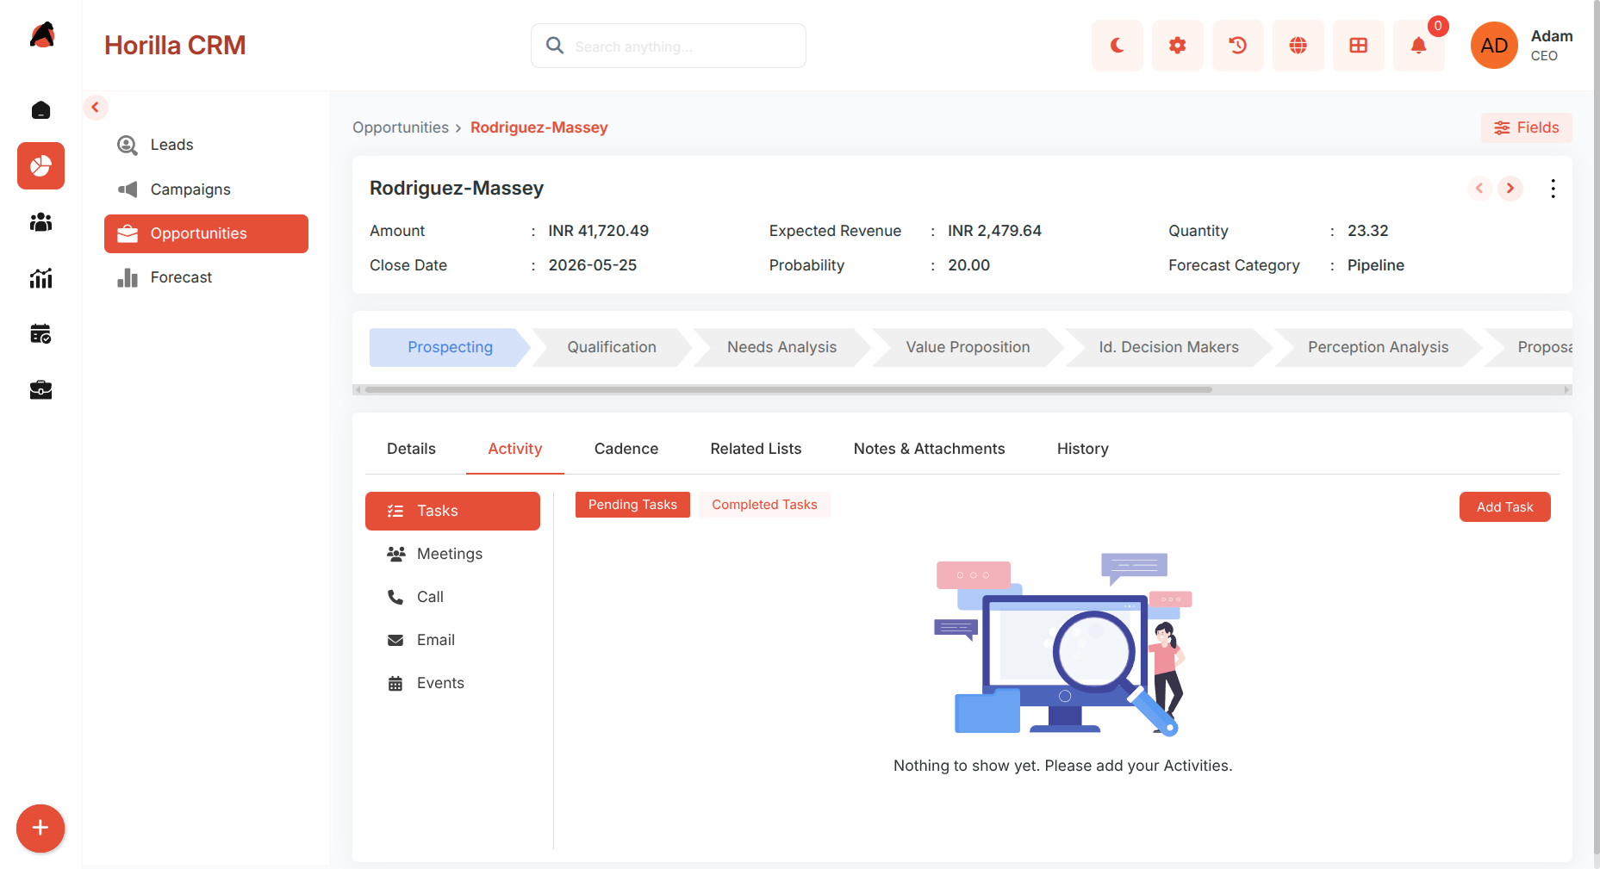Open Forecast in sidebar

[x=206, y=277]
